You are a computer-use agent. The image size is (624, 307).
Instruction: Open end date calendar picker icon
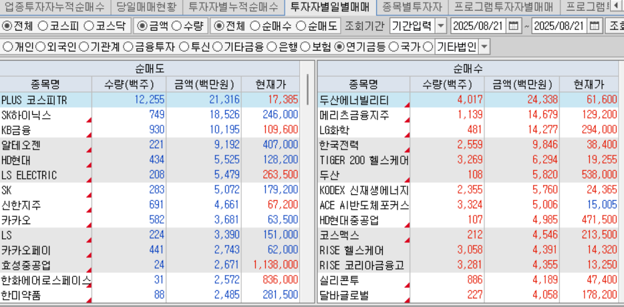595,27
